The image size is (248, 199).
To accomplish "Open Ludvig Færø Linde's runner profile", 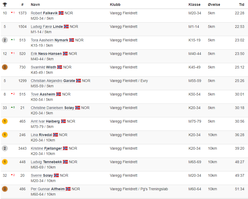I will [x=47, y=27].
